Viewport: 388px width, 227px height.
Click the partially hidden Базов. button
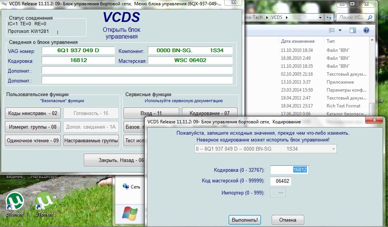click(134, 127)
